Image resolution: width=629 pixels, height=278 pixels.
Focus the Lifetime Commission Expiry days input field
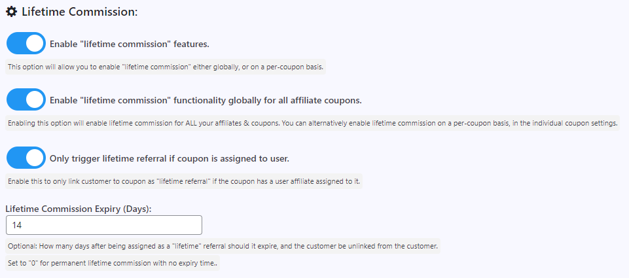tap(104, 225)
